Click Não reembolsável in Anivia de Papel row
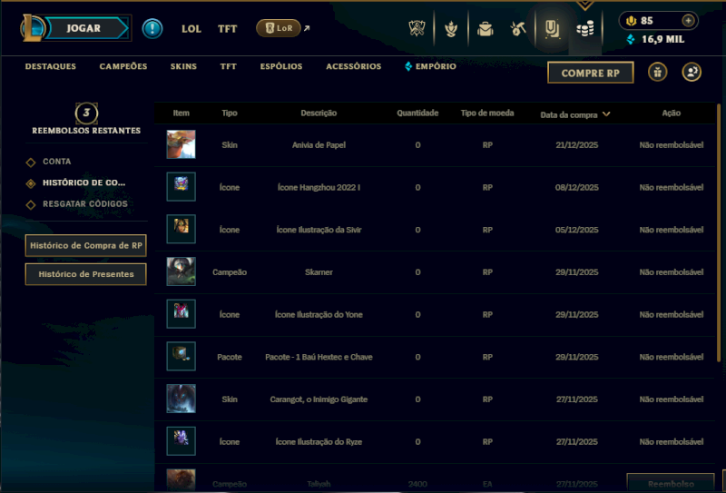 (x=671, y=145)
